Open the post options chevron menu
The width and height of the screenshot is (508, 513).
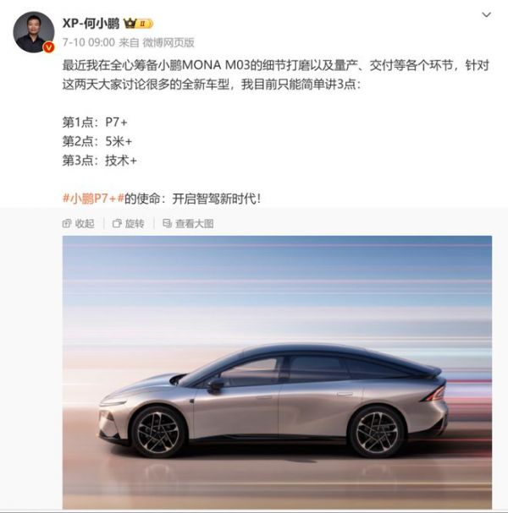click(486, 14)
